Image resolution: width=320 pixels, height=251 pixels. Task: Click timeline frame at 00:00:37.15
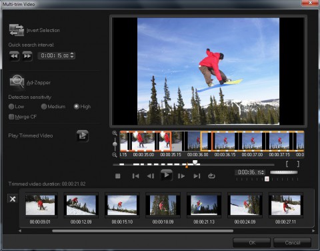279,142
